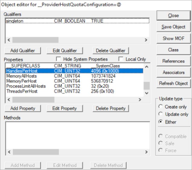The image size is (192, 170).
Task: Delete the selected qualifier
Action: click(110, 51)
